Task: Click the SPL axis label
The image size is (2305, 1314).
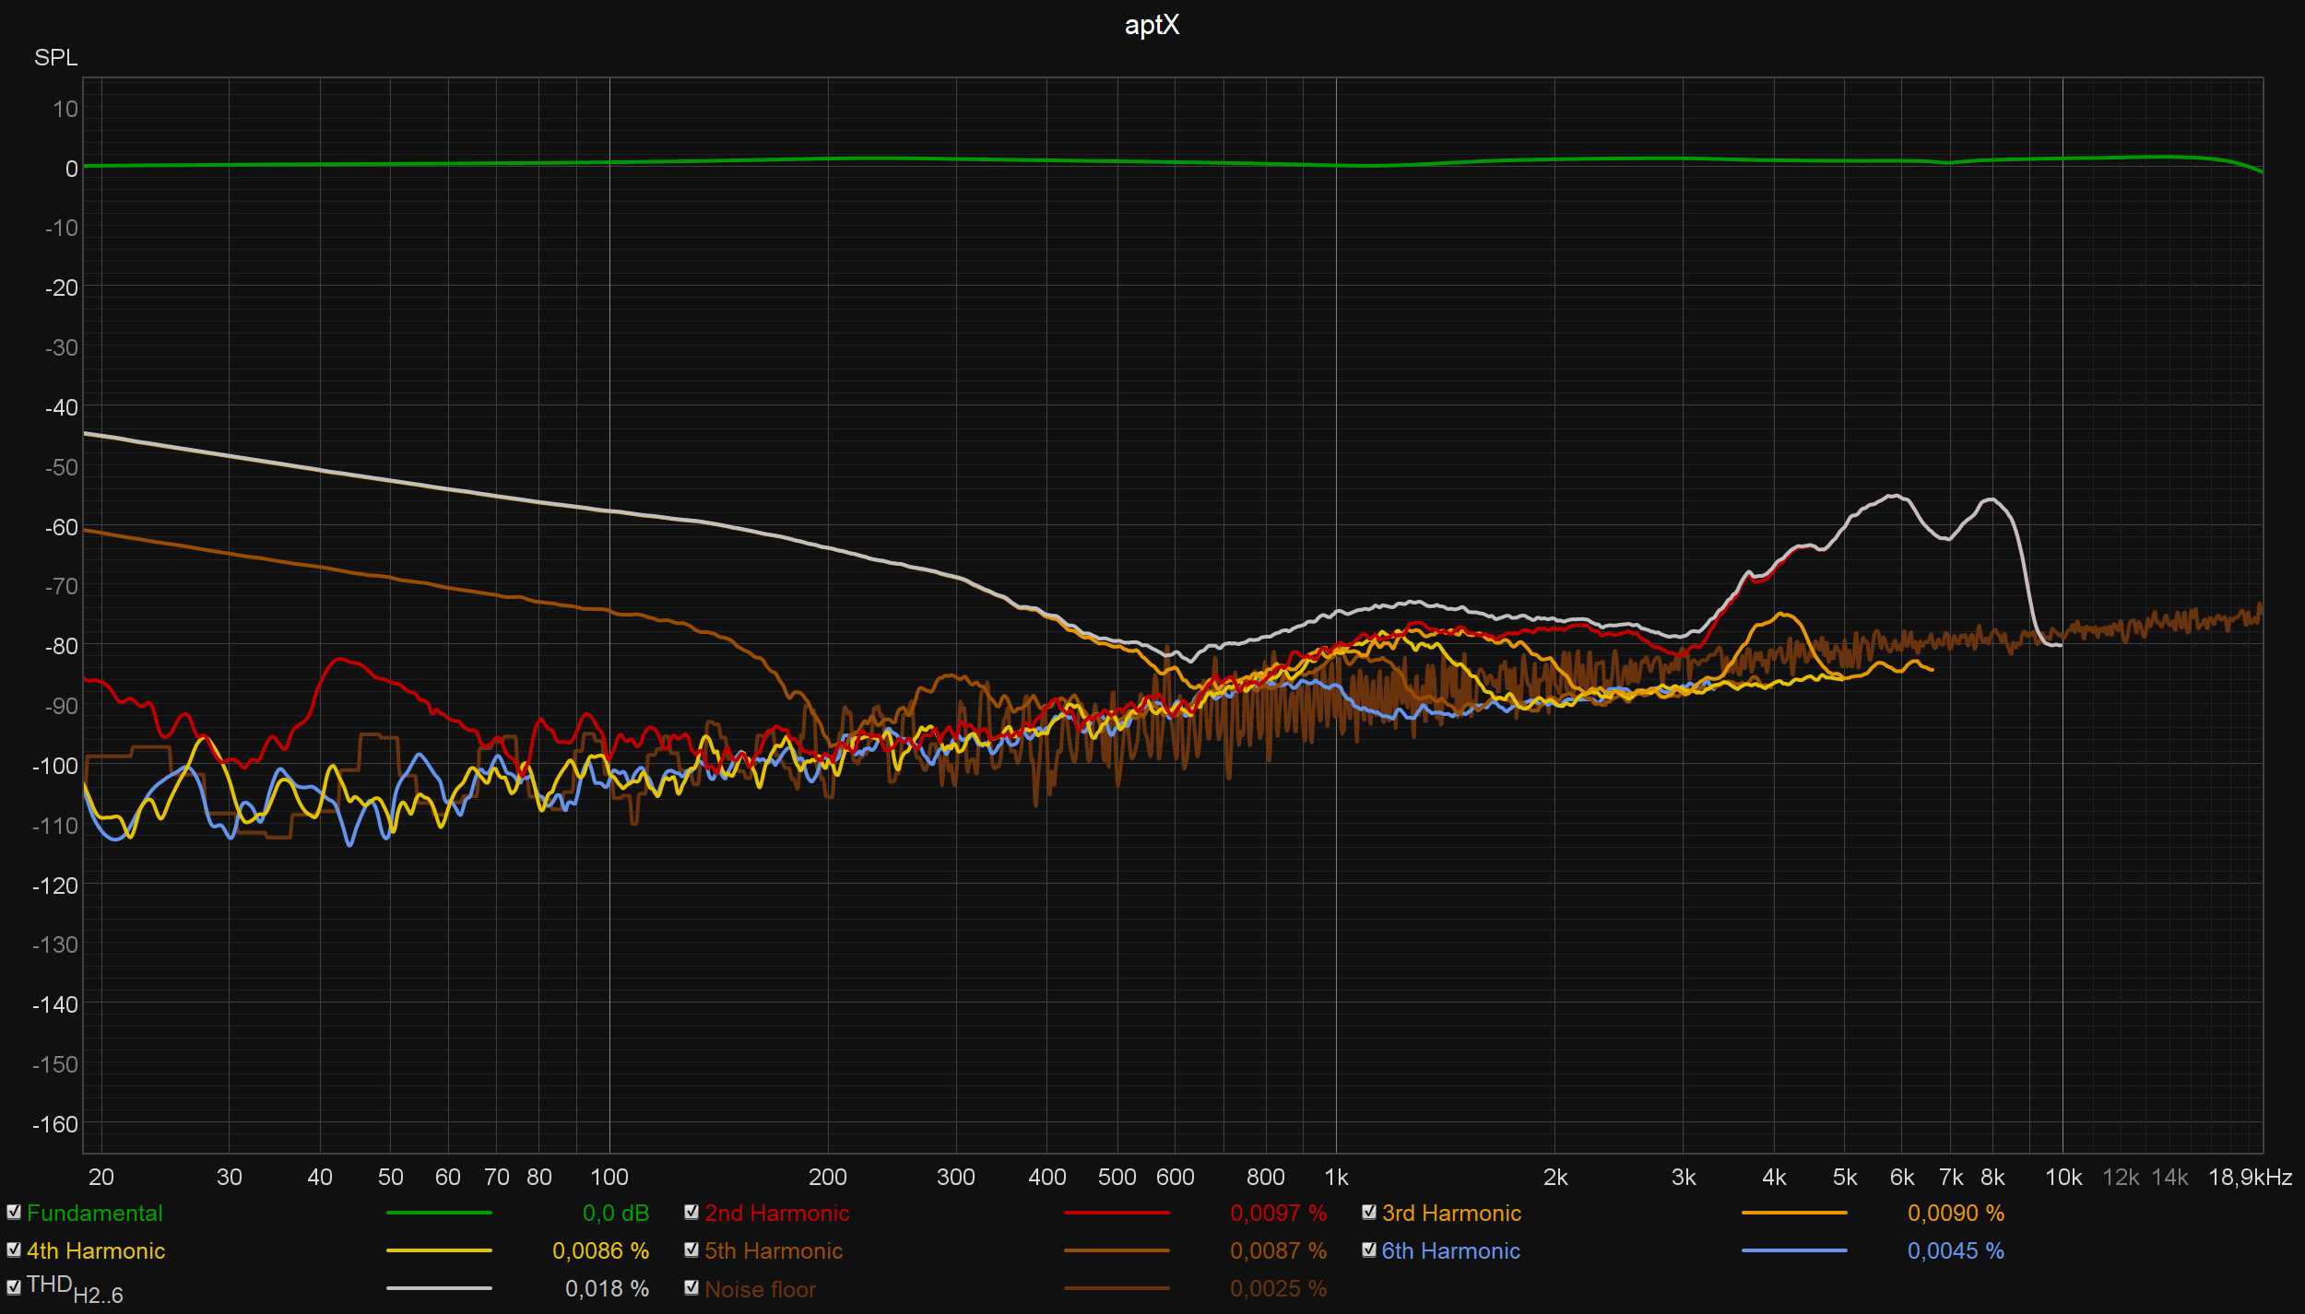Action: (x=55, y=58)
